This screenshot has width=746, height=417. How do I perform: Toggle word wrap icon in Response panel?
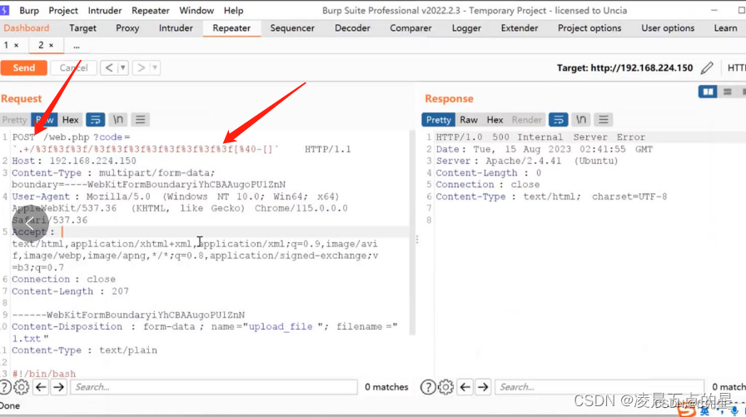[559, 120]
